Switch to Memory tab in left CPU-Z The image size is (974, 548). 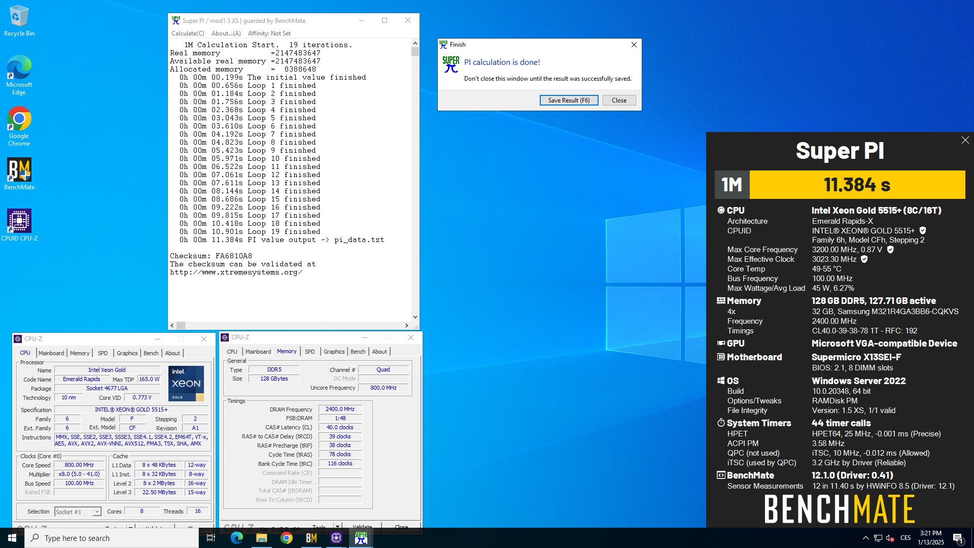80,353
